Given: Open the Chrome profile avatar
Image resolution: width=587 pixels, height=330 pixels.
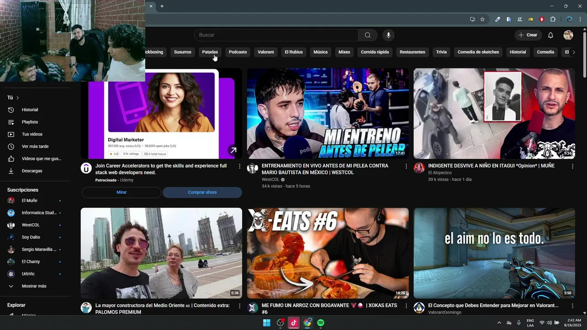Looking at the screenshot, I should tap(569, 19).
